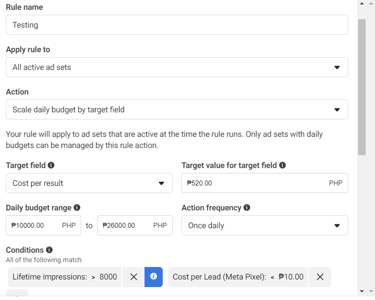Edit the ₱520.00 target value field

tap(265, 183)
